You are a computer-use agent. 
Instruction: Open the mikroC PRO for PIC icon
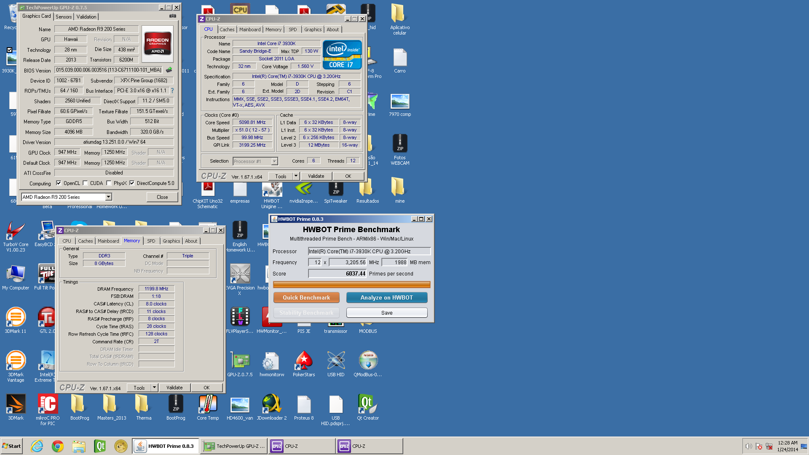(x=48, y=409)
